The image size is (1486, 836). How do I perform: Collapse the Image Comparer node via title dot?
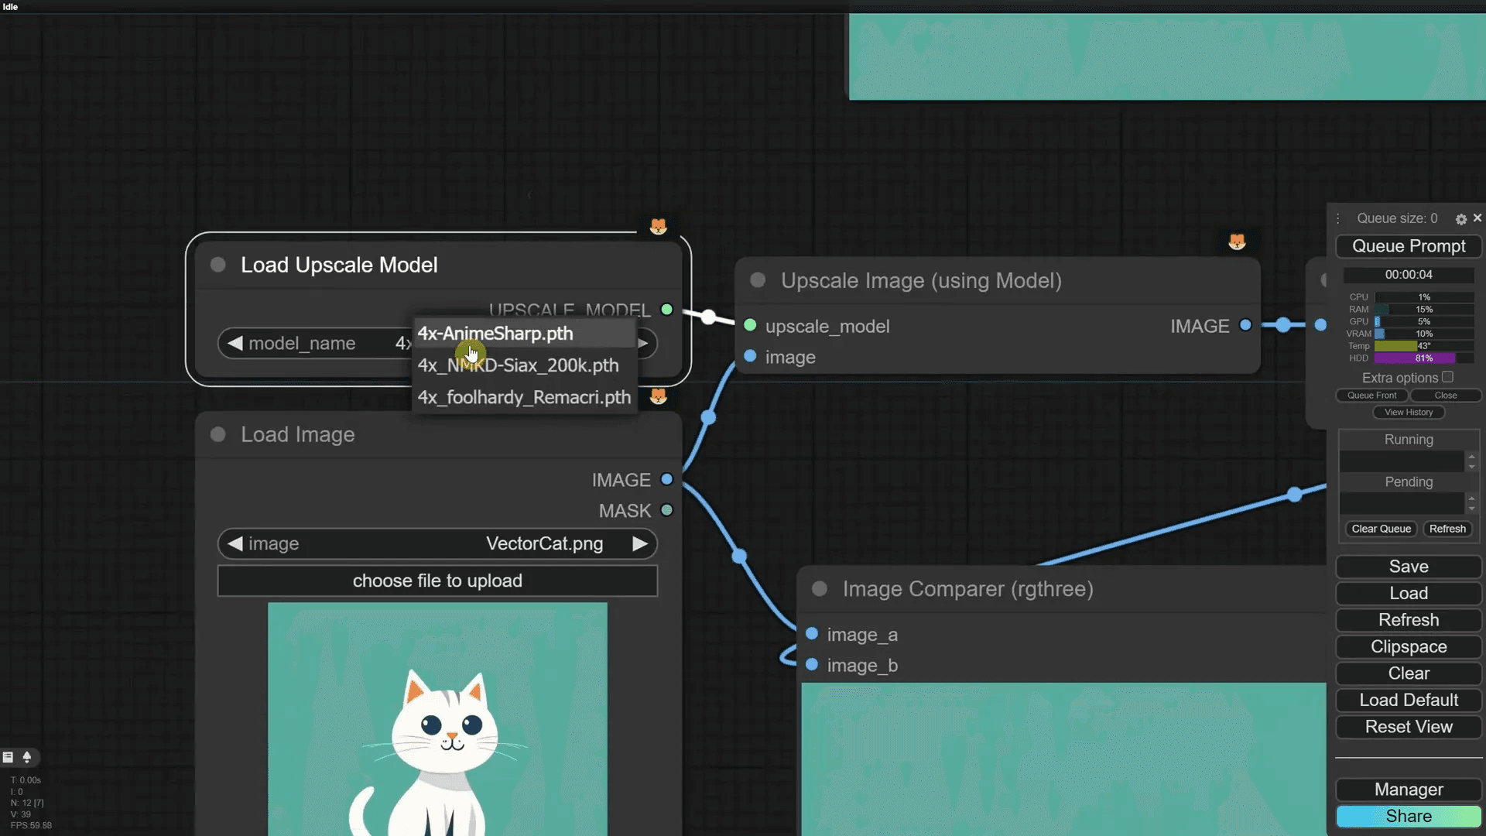tap(819, 588)
